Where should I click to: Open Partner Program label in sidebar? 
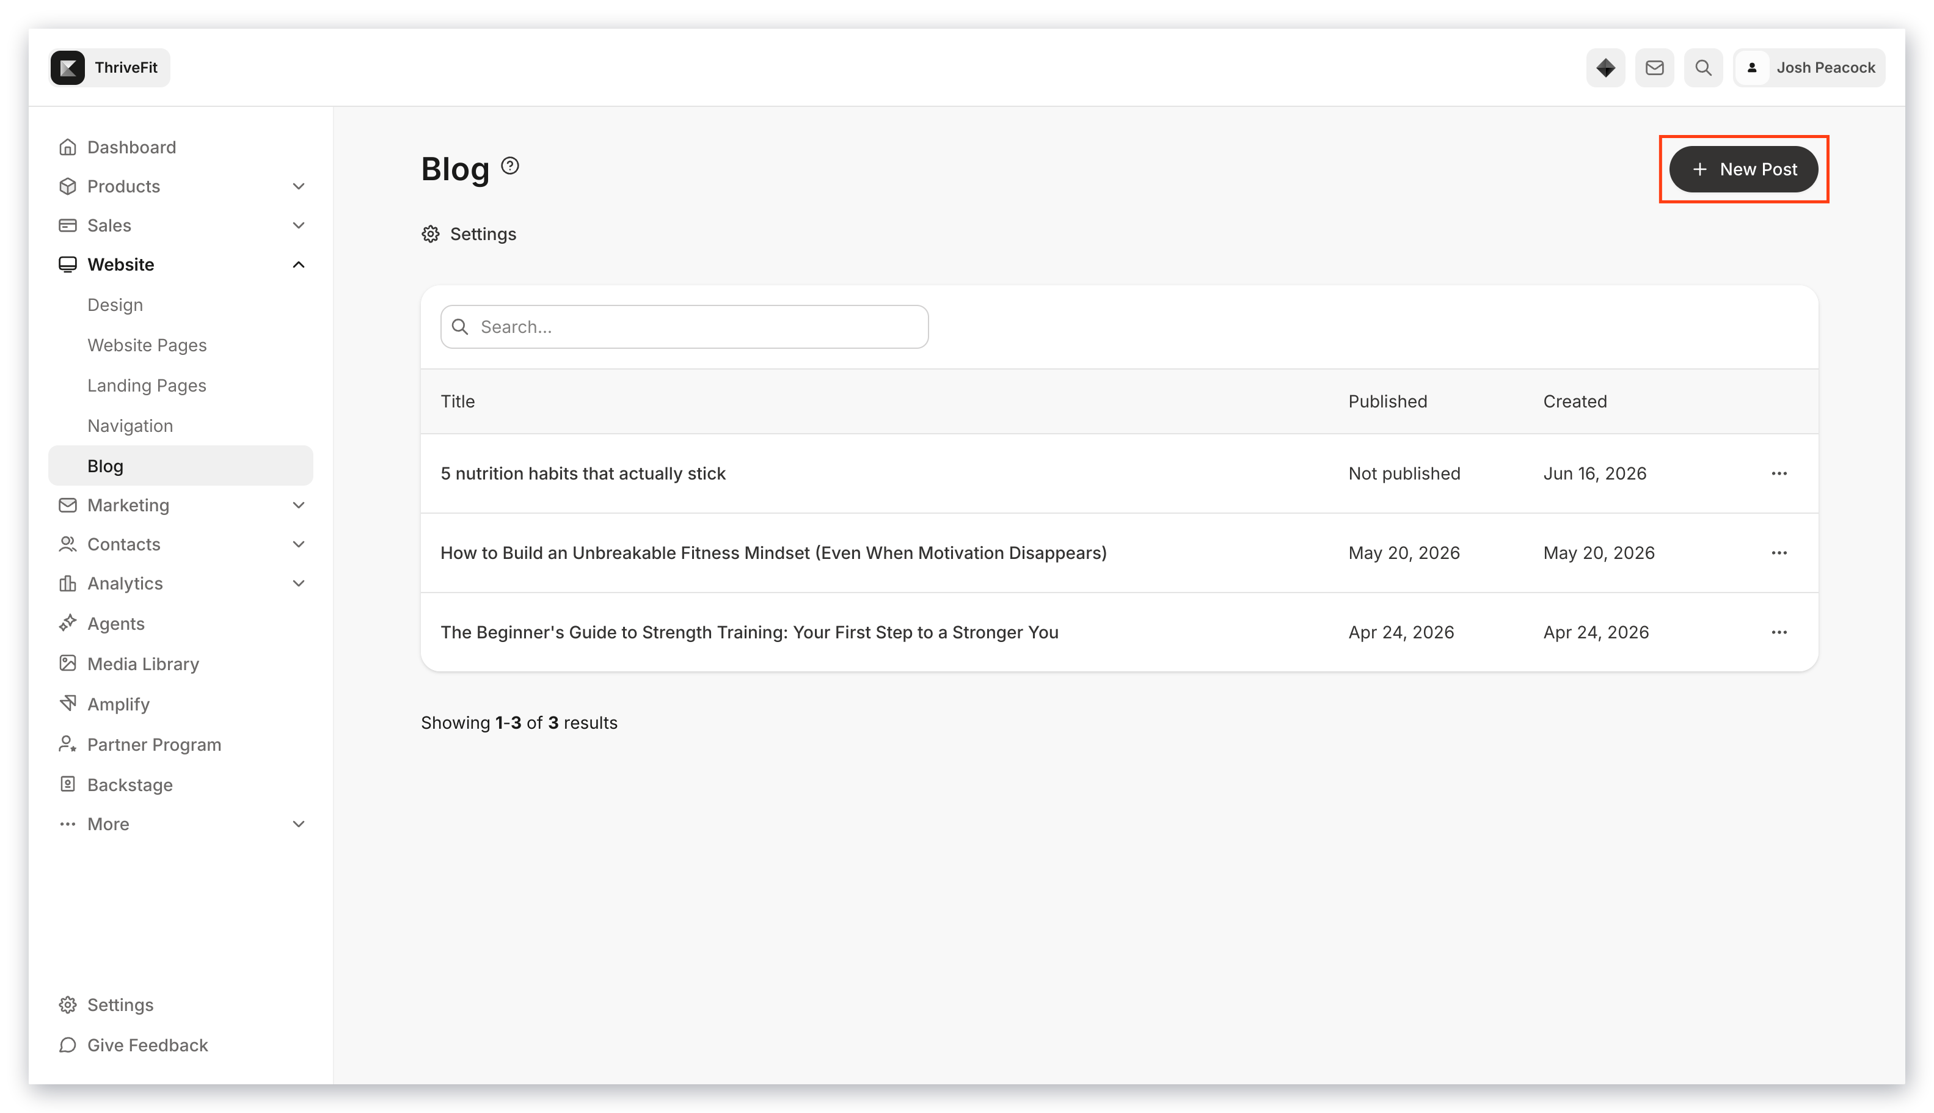pos(154,744)
